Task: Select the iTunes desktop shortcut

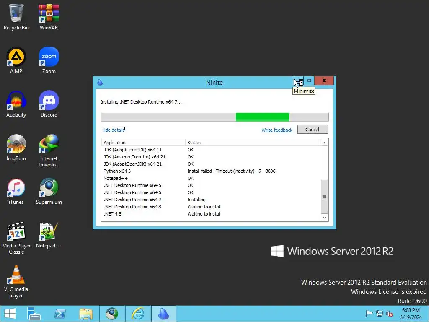Action: tap(16, 191)
